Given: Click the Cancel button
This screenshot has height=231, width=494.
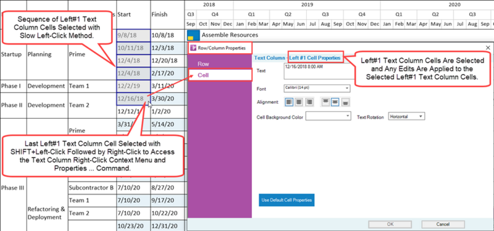Looking at the screenshot, I should (x=443, y=224).
